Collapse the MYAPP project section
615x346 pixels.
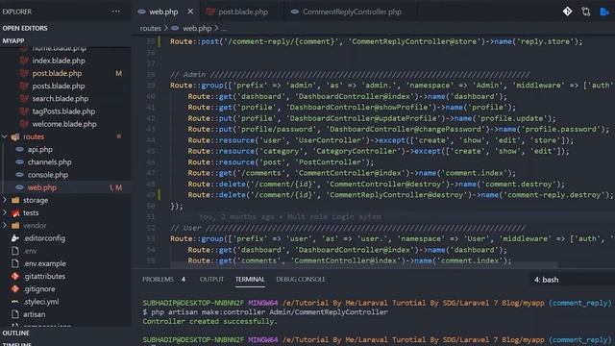click(x=13, y=40)
